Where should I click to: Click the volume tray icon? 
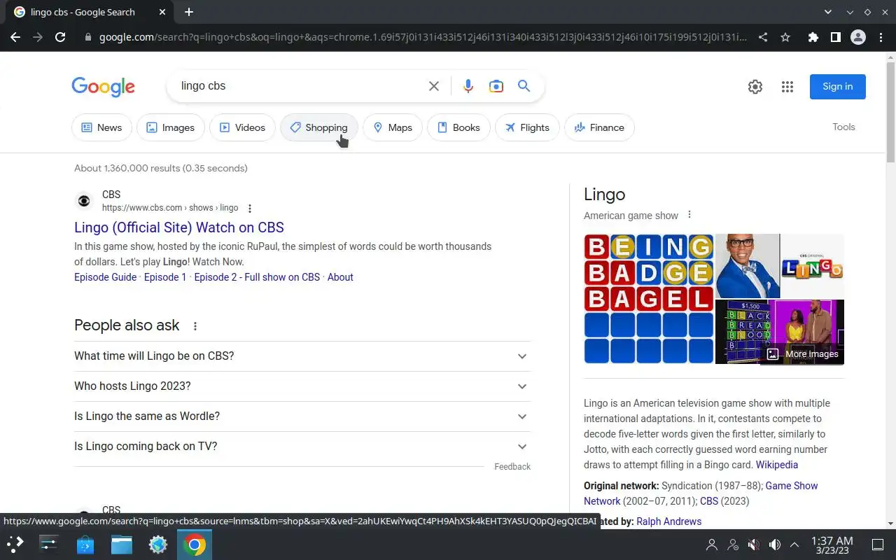pos(774,545)
